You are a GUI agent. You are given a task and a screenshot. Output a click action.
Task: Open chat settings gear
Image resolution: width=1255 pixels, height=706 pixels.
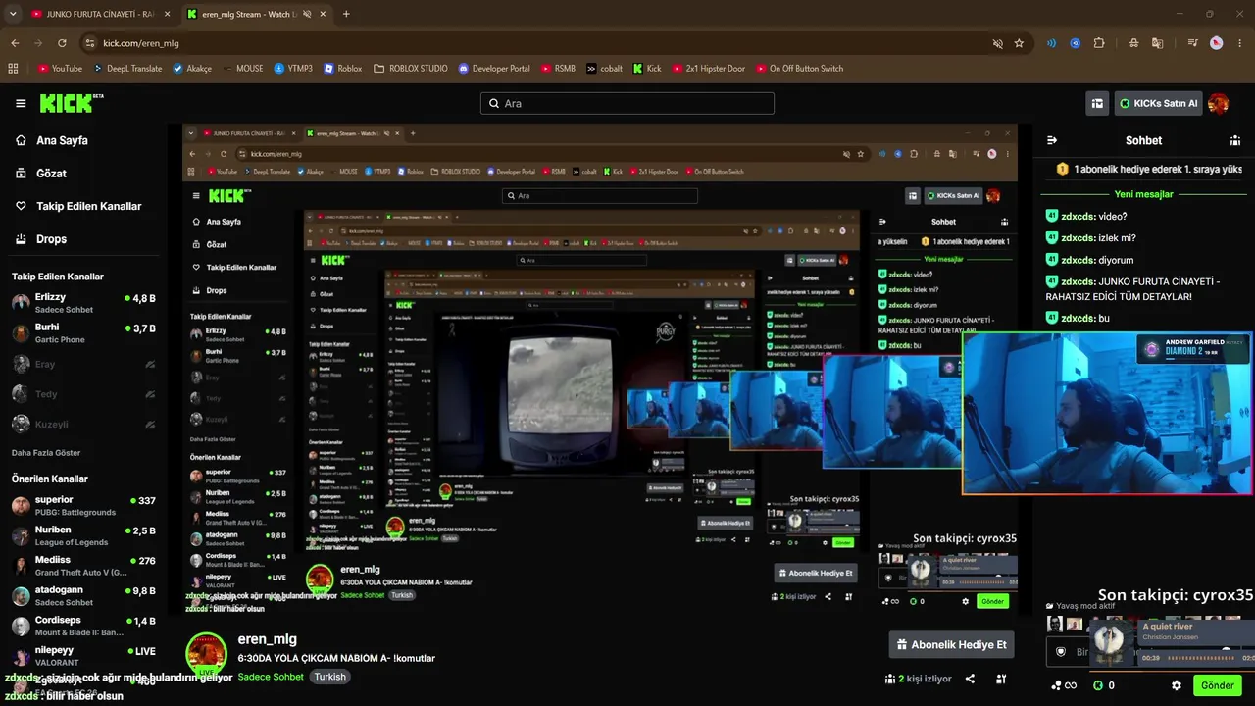click(1177, 685)
